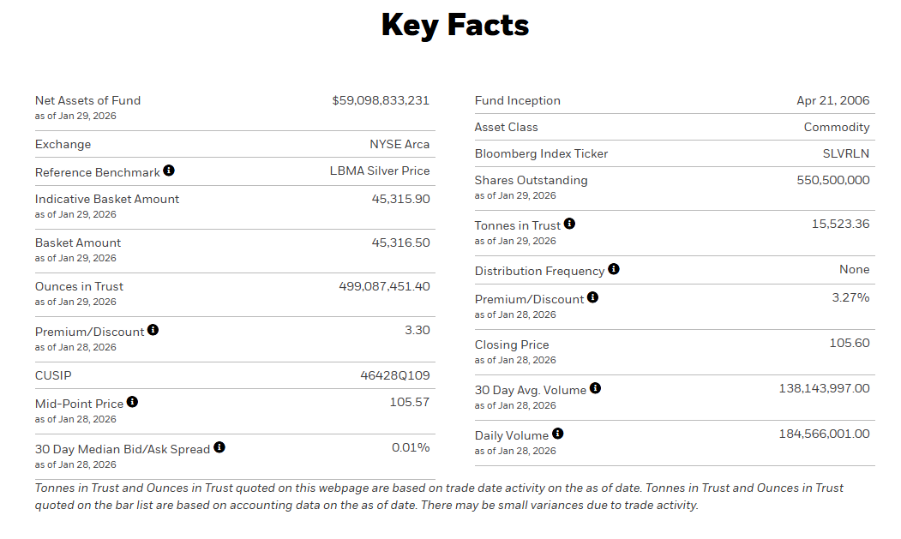The height and width of the screenshot is (539, 901).
Task: Click the NYSE Arca exchange value
Action: pos(399,144)
